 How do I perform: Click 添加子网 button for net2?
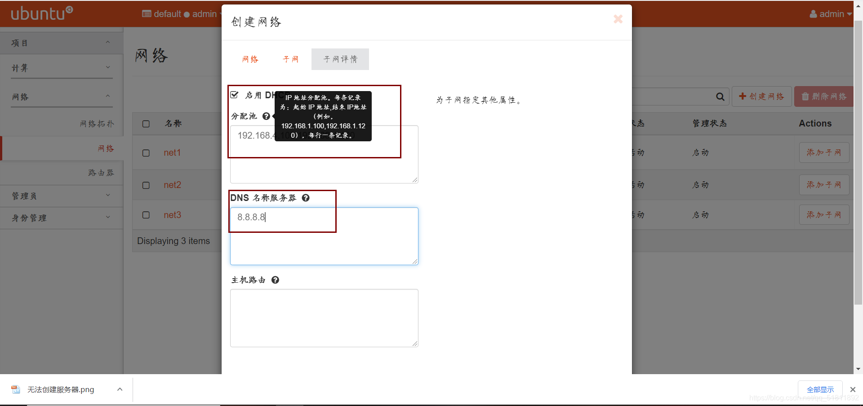coord(824,184)
